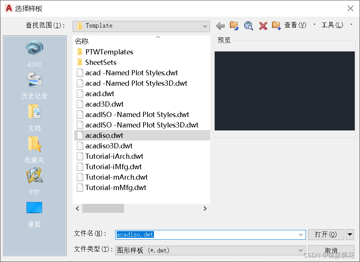Click the SheetSets folder icon
Viewport: 360px width, 262px height.
tap(80, 62)
